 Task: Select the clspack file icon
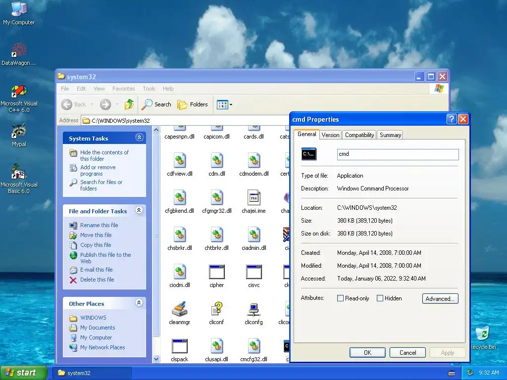[x=179, y=346]
